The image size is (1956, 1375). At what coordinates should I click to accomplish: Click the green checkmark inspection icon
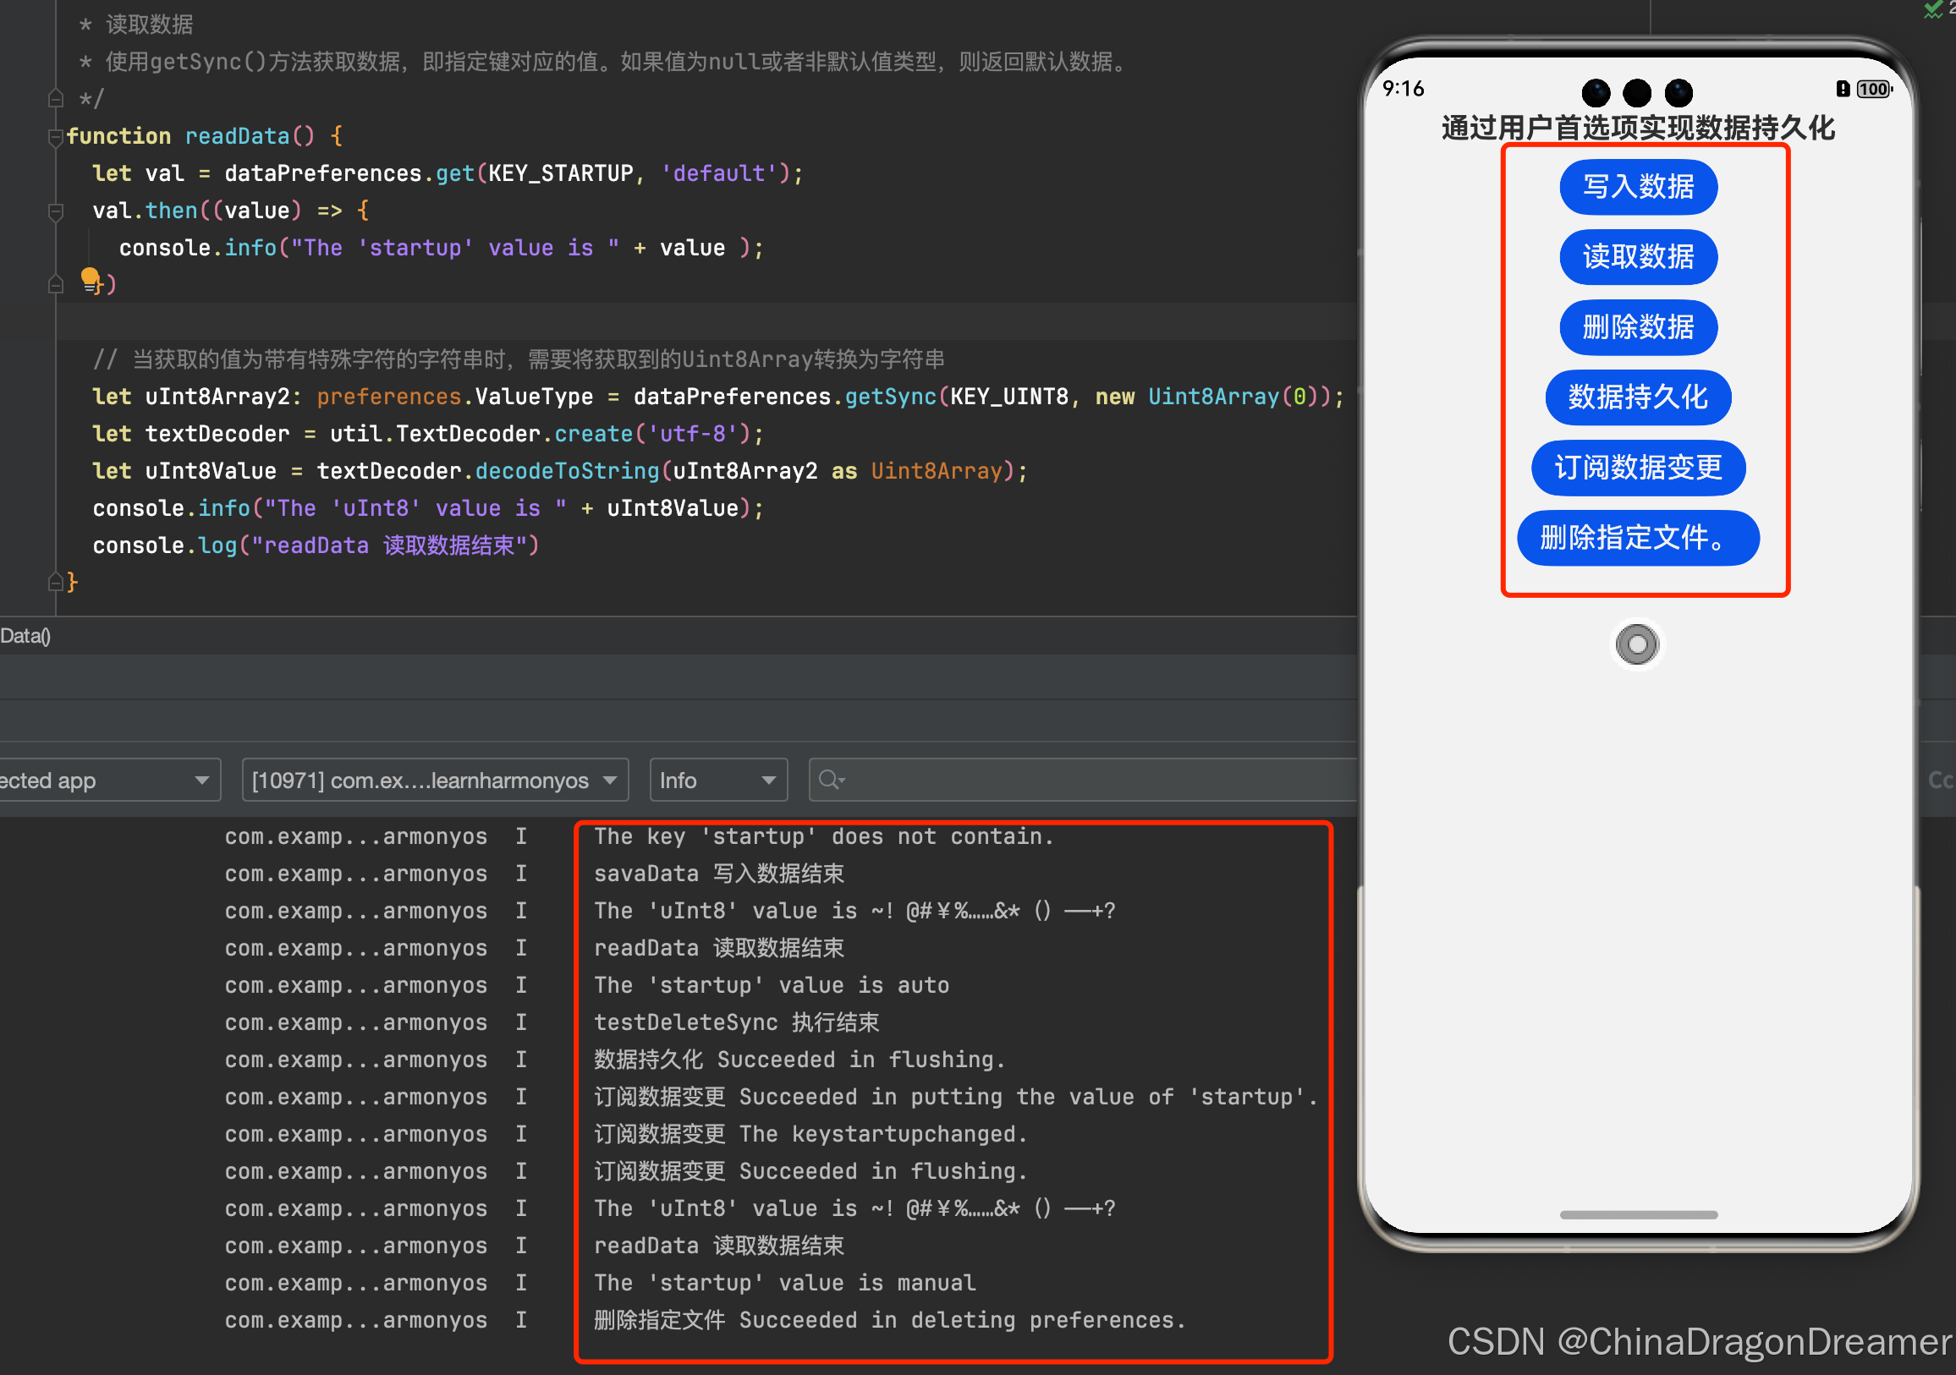1932,10
